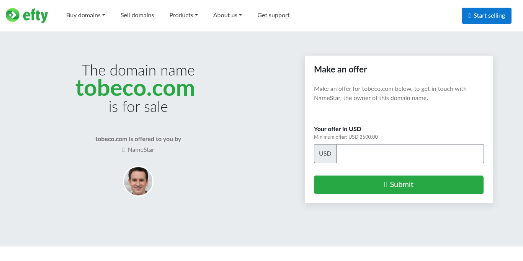523x261 pixels.
Task: Click the Minimum offer USD 2500.00 note
Action: point(346,137)
